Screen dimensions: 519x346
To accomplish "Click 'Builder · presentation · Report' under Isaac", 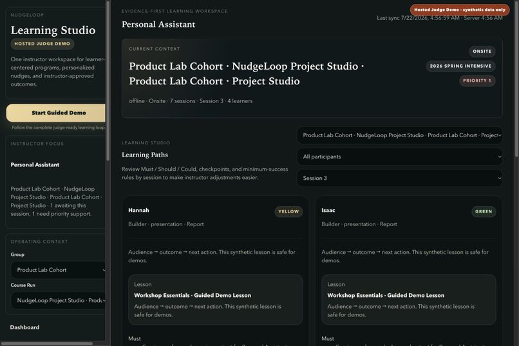I will point(359,224).
